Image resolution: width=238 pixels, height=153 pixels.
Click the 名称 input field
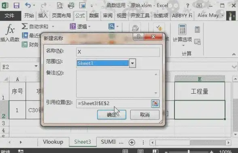(x=118, y=52)
